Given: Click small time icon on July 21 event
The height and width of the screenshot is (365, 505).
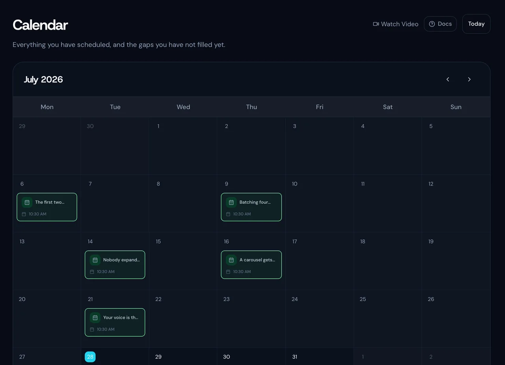Looking at the screenshot, I should pyautogui.click(x=92, y=329).
